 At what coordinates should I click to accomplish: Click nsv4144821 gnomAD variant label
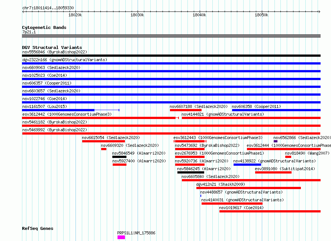(223, 114)
